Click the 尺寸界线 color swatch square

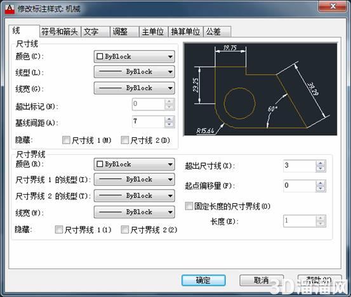tap(100, 164)
